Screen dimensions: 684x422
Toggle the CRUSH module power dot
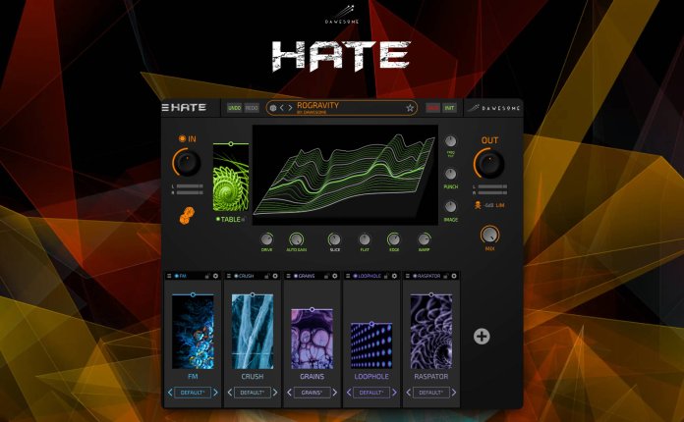click(x=236, y=276)
